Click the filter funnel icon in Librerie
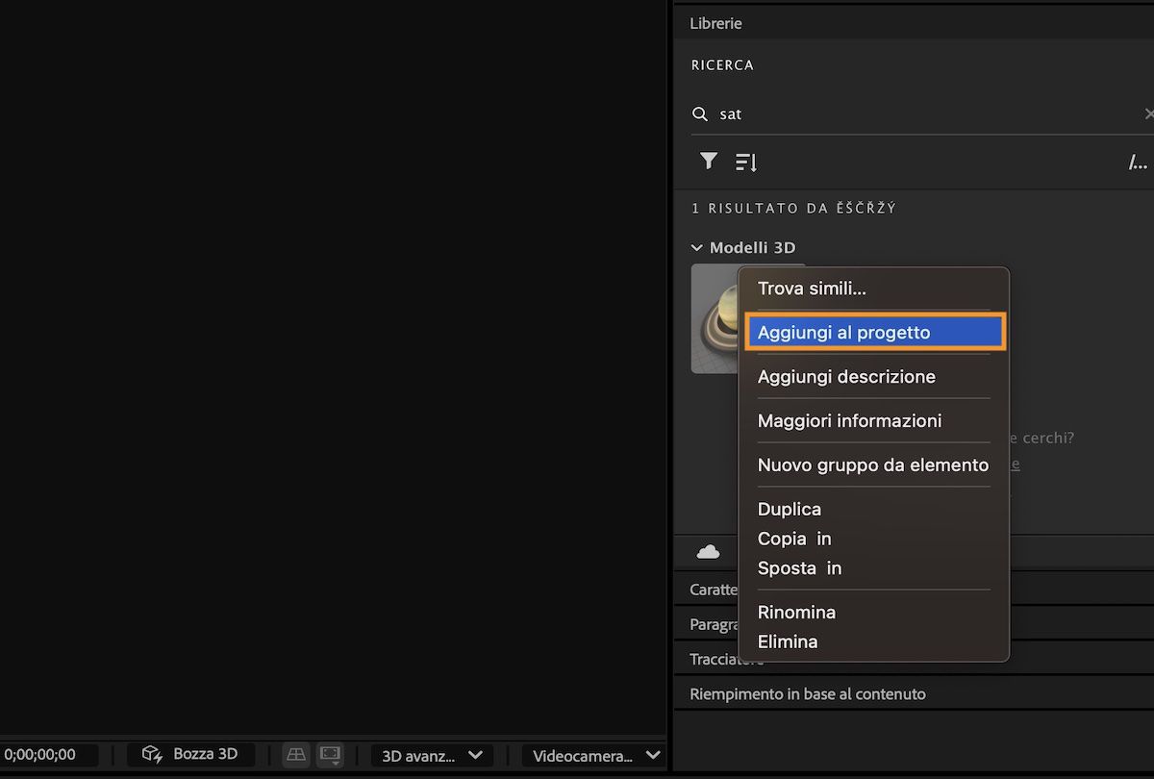The width and height of the screenshot is (1154, 779). tap(709, 162)
